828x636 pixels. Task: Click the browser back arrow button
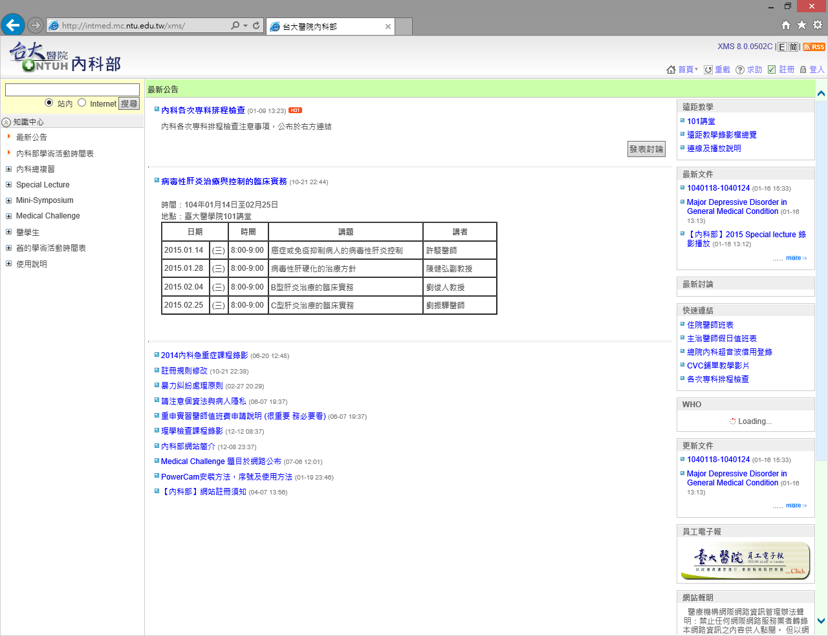tap(13, 25)
